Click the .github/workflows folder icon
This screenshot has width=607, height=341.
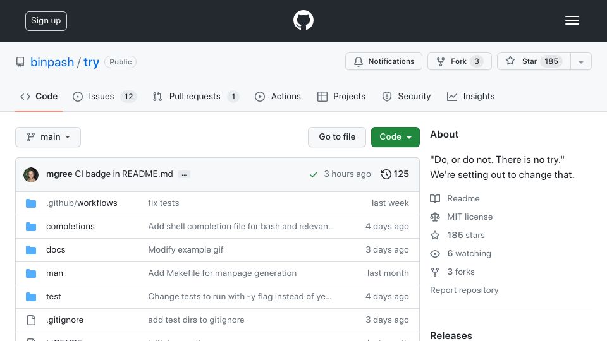point(31,203)
